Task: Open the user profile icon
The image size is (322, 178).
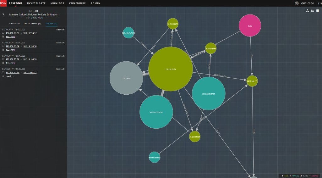Action: pos(297,3)
